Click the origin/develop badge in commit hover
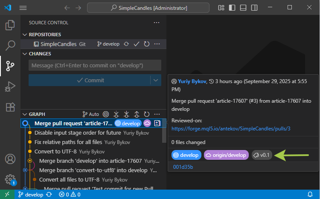Image resolution: width=320 pixels, height=199 pixels. (226, 155)
